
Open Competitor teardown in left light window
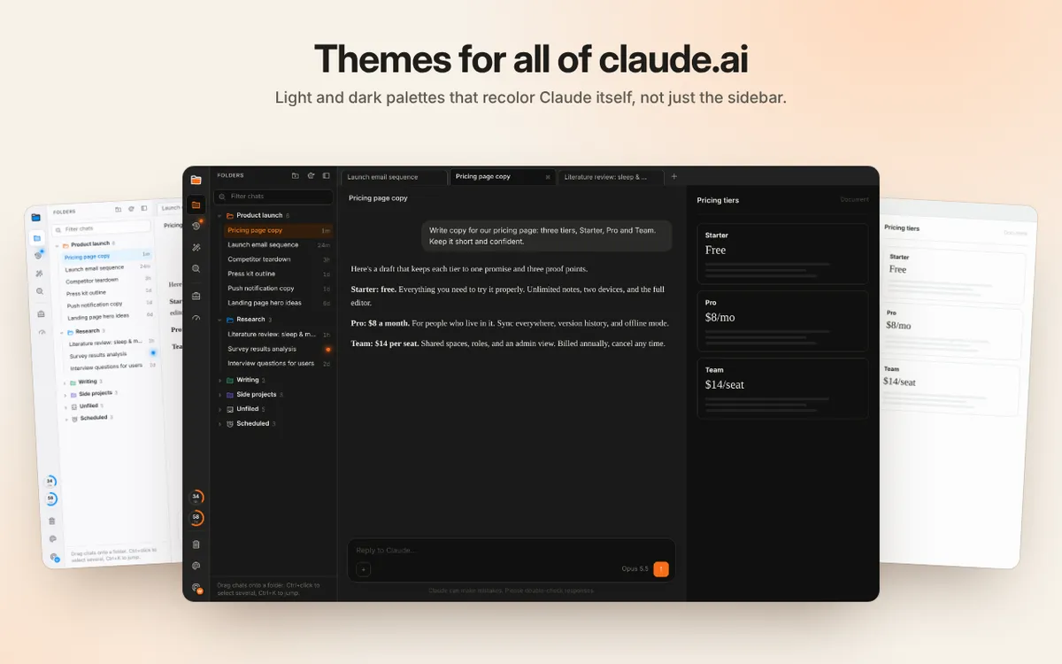pyautogui.click(x=108, y=280)
